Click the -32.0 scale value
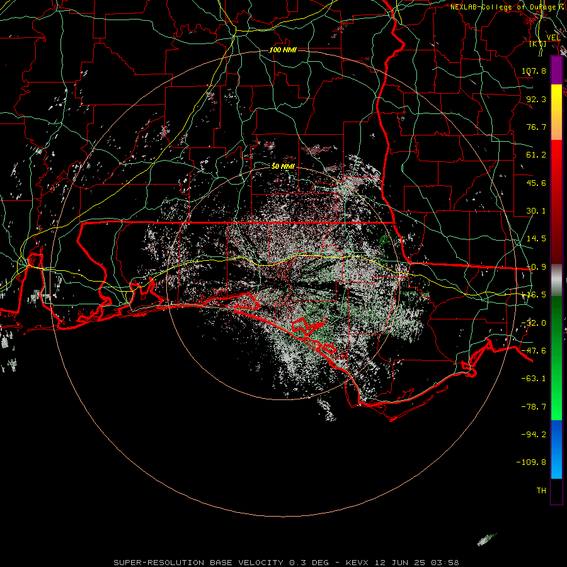Image resolution: width=567 pixels, height=567 pixels. click(x=534, y=323)
